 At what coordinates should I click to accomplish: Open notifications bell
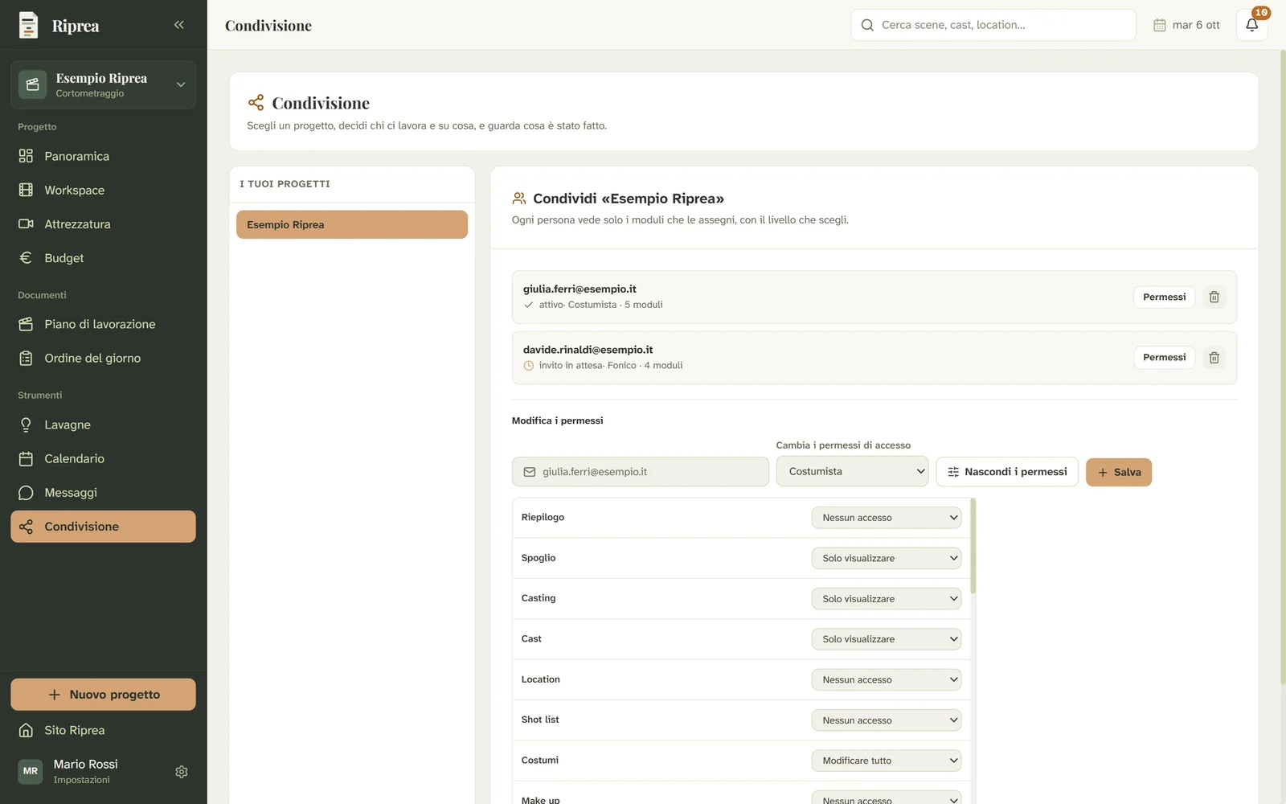[1251, 25]
